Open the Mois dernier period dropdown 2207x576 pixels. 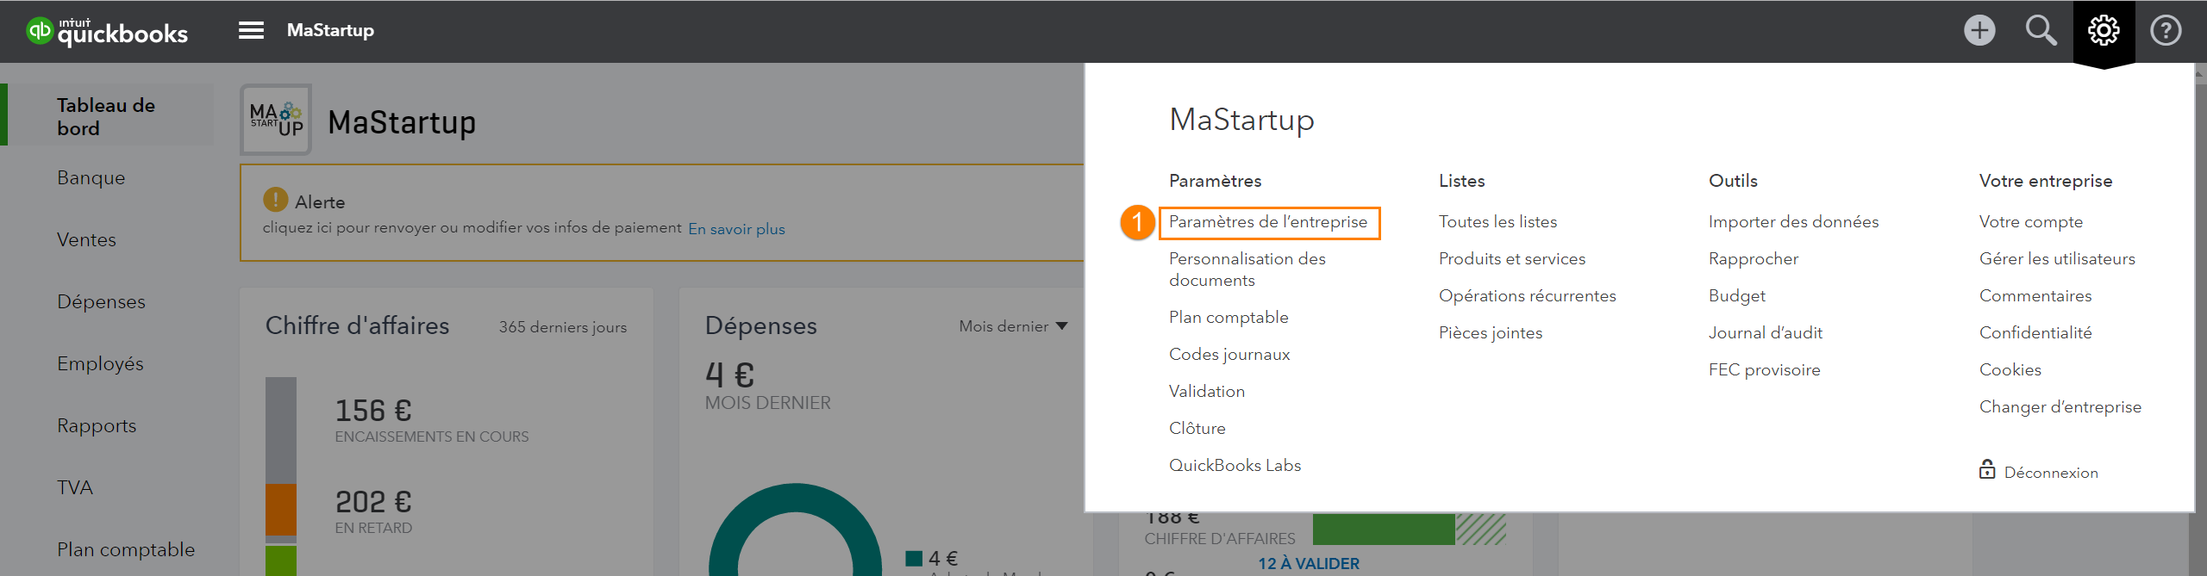1013,326
